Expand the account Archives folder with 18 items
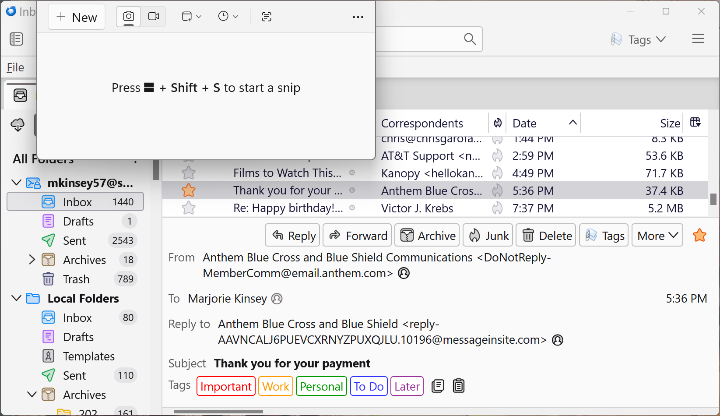Viewport: 720px width, 416px height. click(x=32, y=260)
